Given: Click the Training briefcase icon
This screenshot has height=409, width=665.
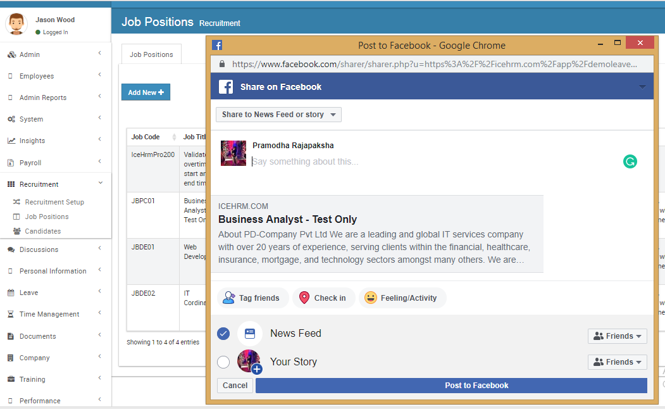Looking at the screenshot, I should click(x=11, y=379).
